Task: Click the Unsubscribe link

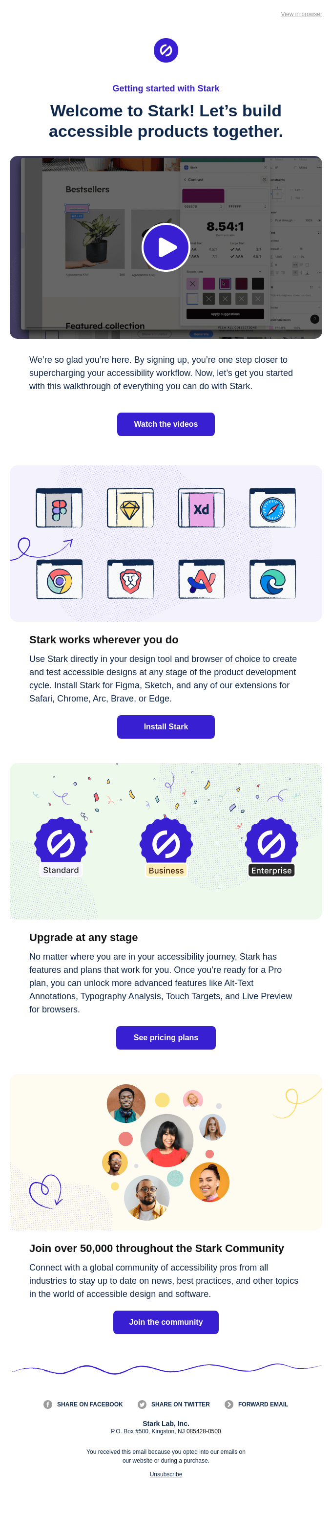Action: tap(166, 1474)
